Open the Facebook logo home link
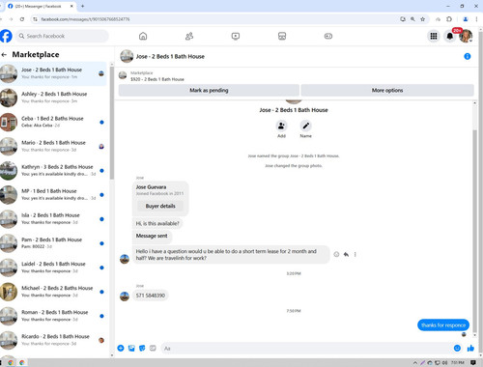This screenshot has width=483, height=367. (6, 36)
